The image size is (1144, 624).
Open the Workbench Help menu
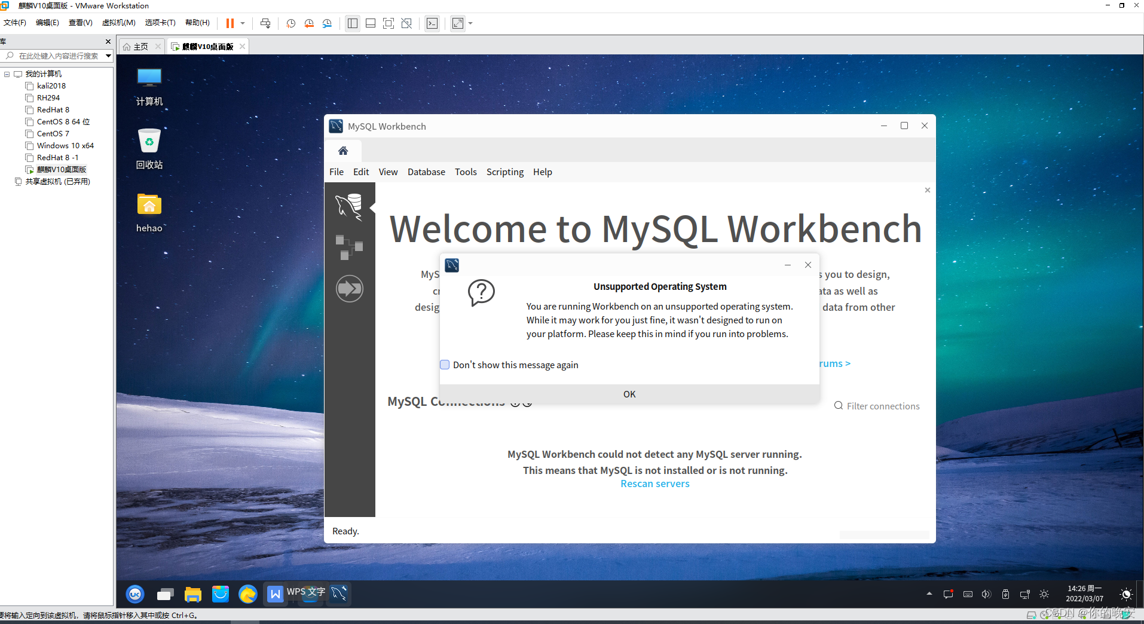click(543, 172)
